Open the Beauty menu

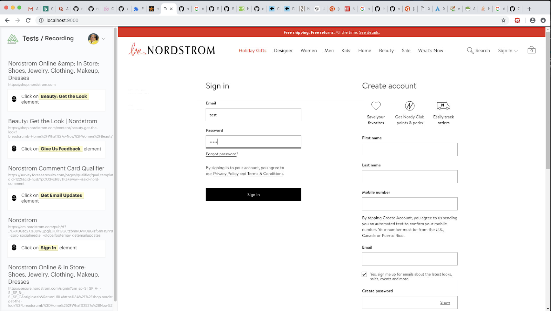[x=386, y=51]
